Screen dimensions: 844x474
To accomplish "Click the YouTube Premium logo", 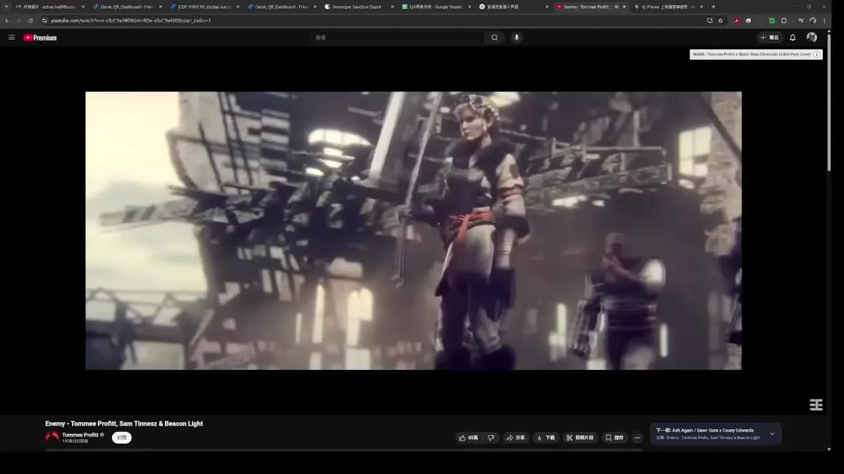I will click(x=40, y=38).
